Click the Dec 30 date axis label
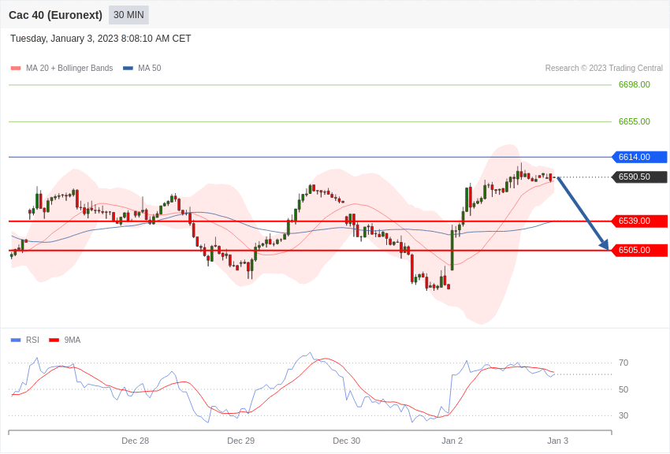 347,441
